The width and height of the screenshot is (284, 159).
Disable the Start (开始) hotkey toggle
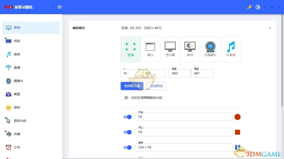(x=127, y=117)
